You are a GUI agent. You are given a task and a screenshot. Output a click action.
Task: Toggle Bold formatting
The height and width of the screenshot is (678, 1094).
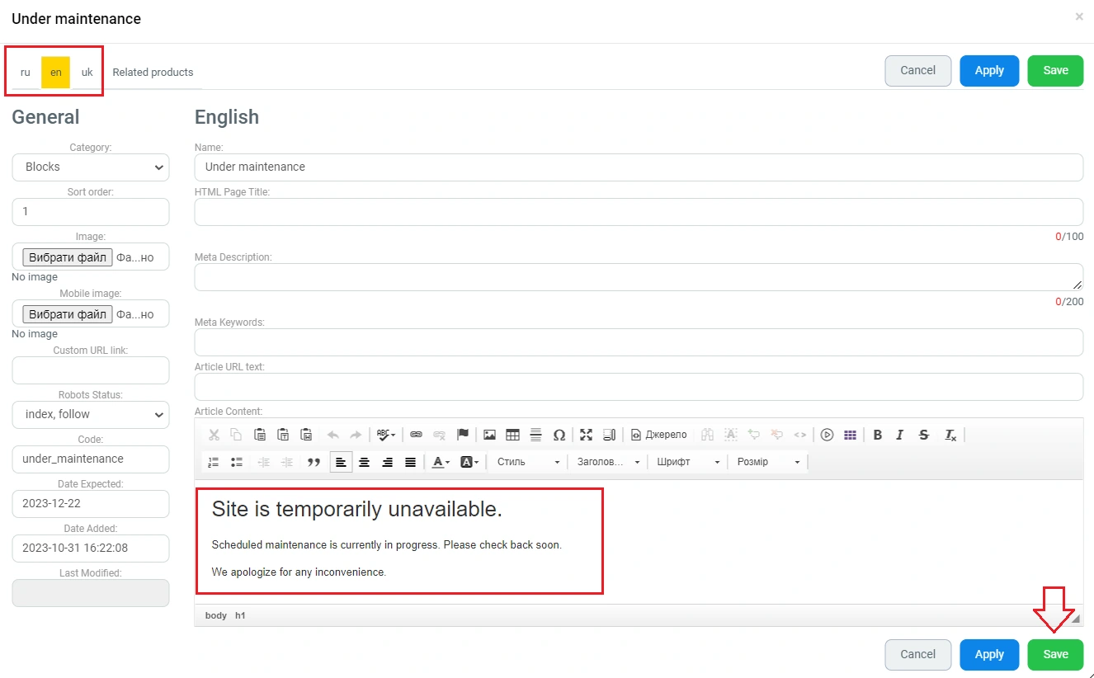click(x=877, y=435)
